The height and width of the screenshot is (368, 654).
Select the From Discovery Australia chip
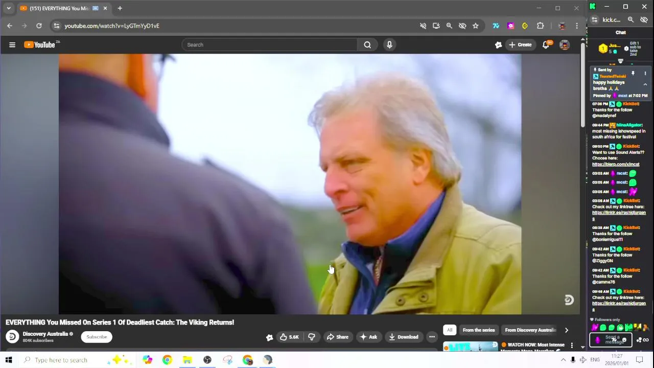click(x=530, y=330)
